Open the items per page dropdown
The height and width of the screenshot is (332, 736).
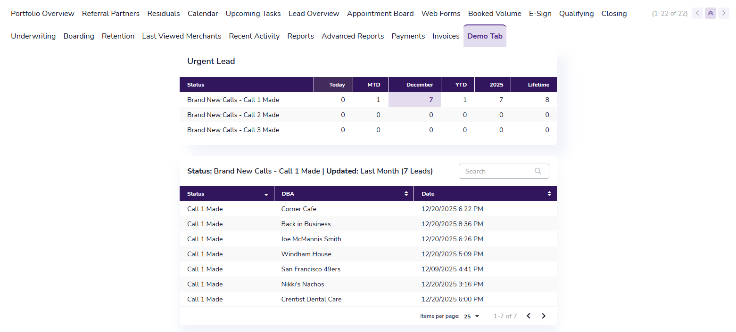(471, 316)
